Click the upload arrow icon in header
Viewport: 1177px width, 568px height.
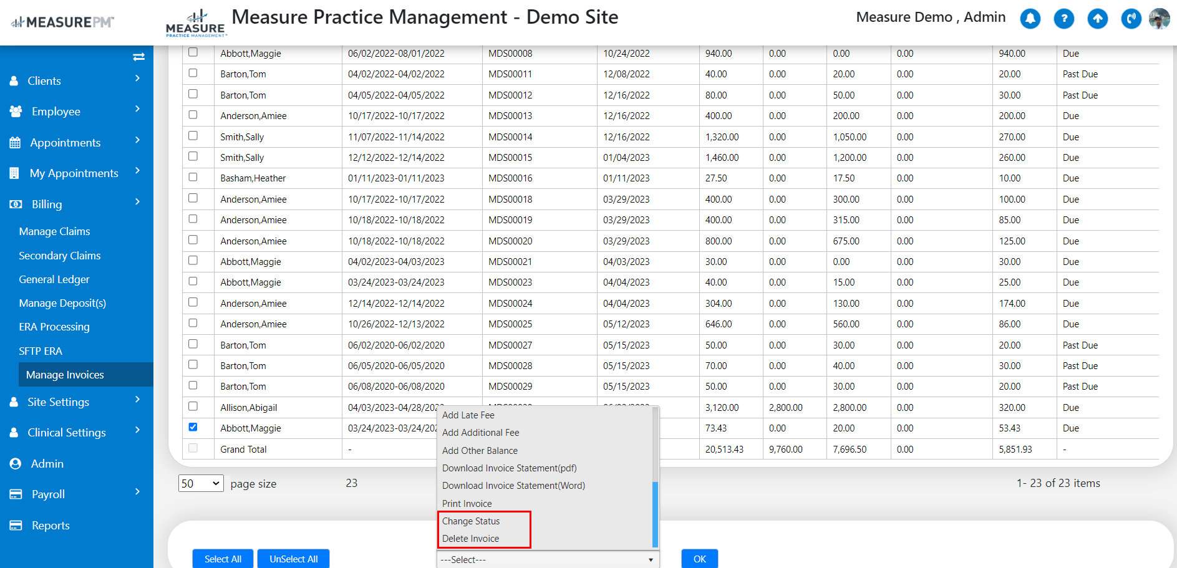point(1098,19)
